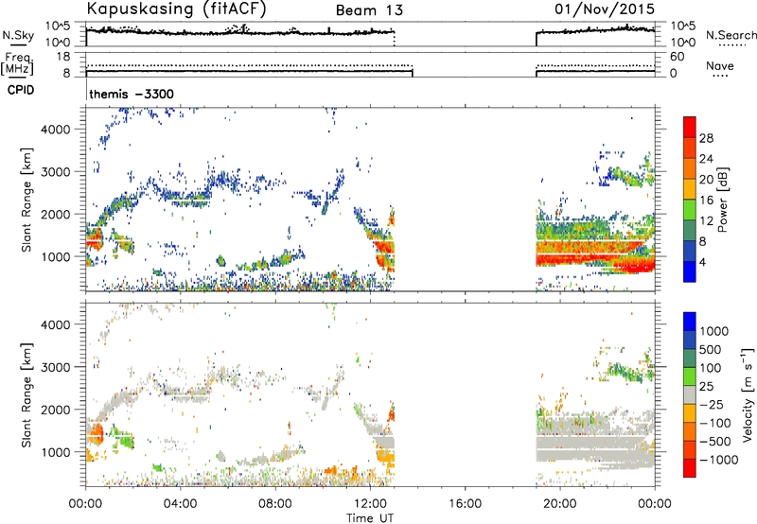Click the 'Power [dB]' colorbar title
The width and height of the screenshot is (757, 524).
(723, 200)
